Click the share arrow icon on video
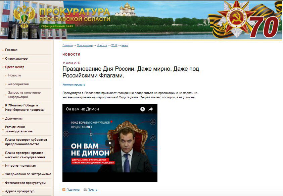Viewport: 283px width, 196px height. pyautogui.click(x=151, y=109)
